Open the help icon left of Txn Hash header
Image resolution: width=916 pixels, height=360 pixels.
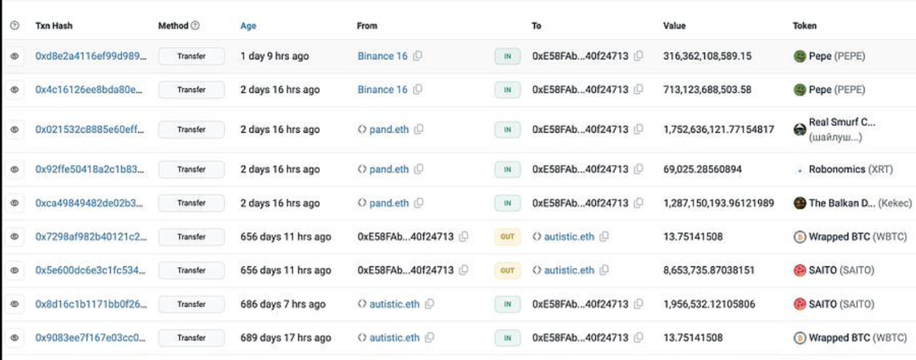pyautogui.click(x=15, y=26)
